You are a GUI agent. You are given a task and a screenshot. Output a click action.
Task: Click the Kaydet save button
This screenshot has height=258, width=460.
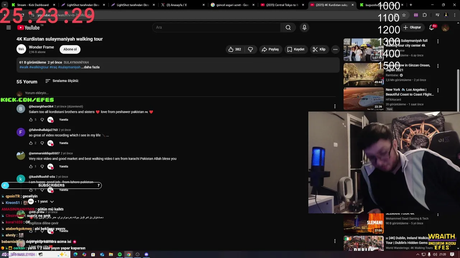coord(296,49)
